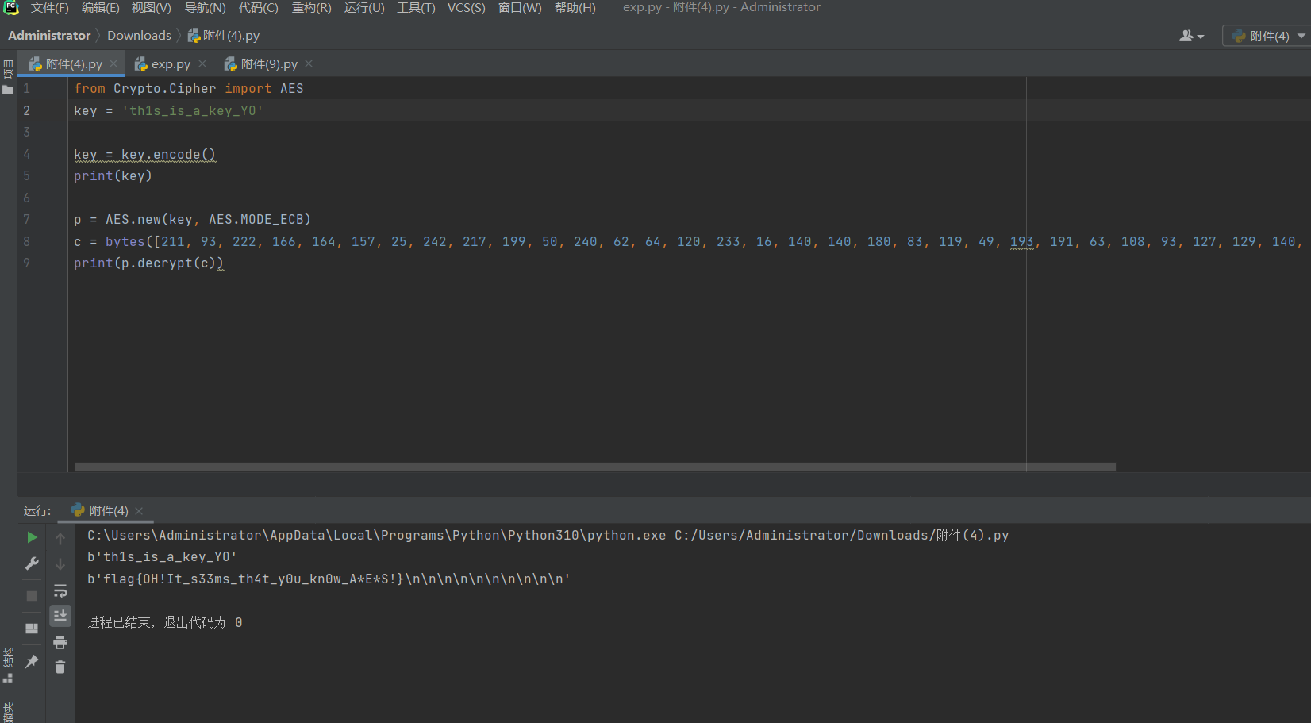
Task: Click the Downloads breadcrumb in the navigation bar
Action: pyautogui.click(x=139, y=36)
